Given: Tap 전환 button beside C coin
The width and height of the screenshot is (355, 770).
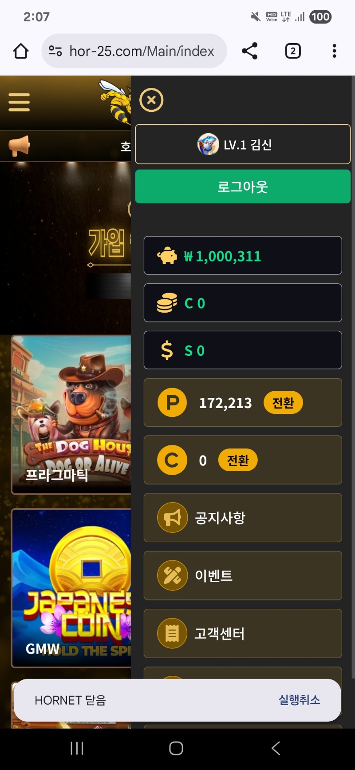Looking at the screenshot, I should (238, 460).
